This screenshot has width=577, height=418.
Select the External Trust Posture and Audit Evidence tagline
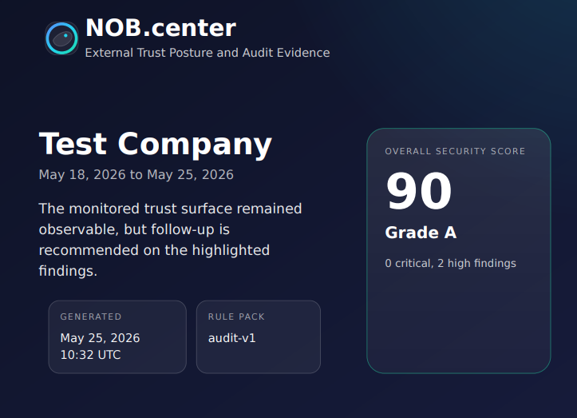tap(207, 53)
